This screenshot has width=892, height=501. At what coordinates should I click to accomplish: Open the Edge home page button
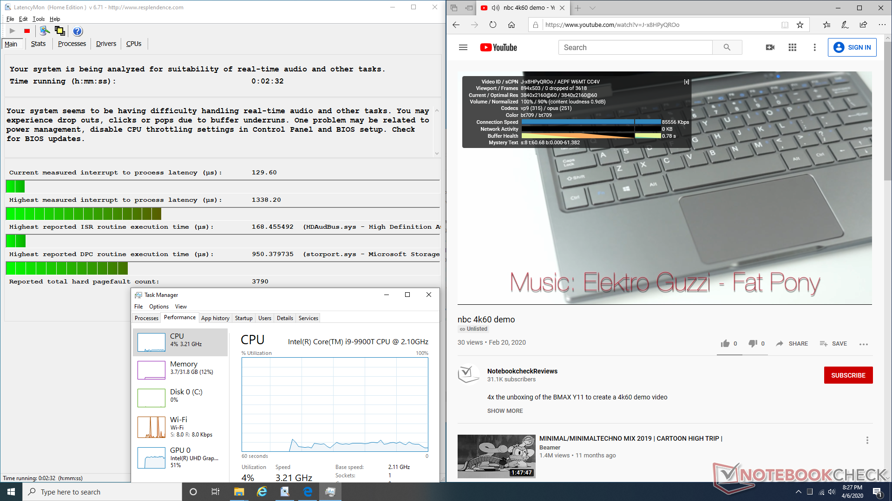[x=512, y=25]
